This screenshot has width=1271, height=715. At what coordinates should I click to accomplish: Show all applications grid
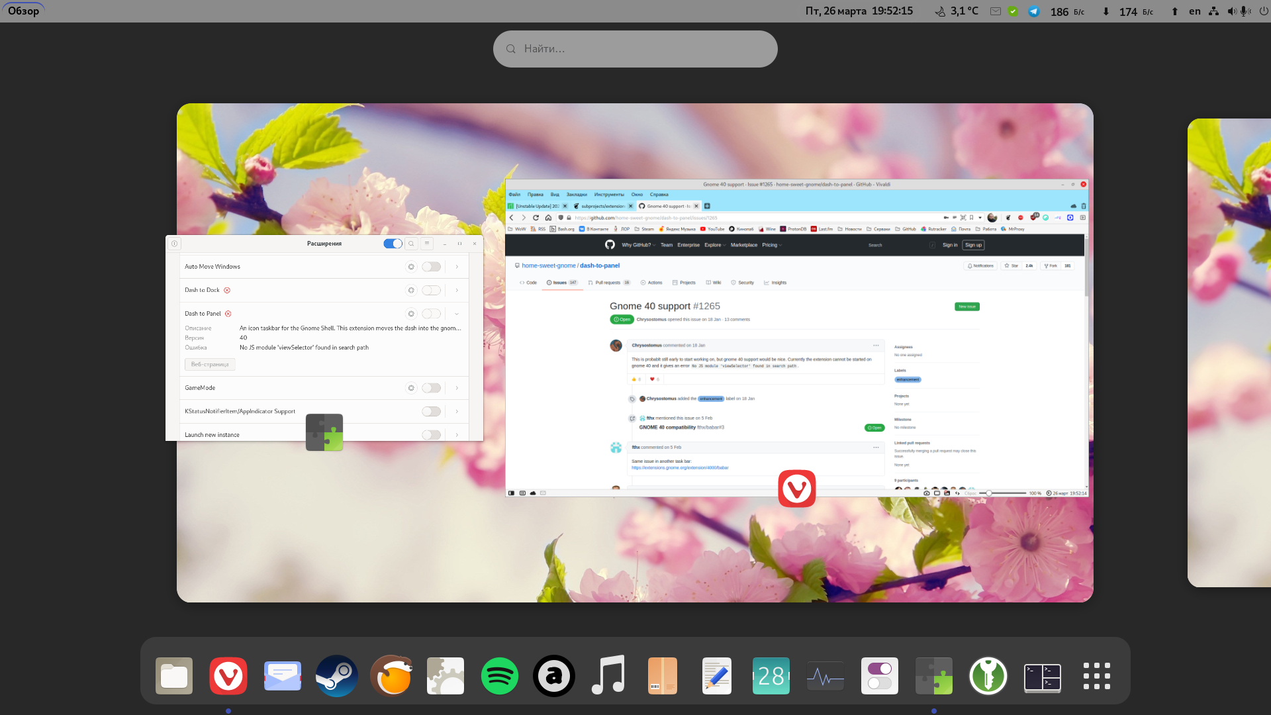(1097, 676)
